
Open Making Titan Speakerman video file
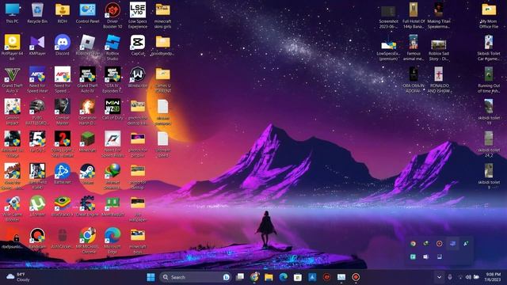[x=438, y=15]
